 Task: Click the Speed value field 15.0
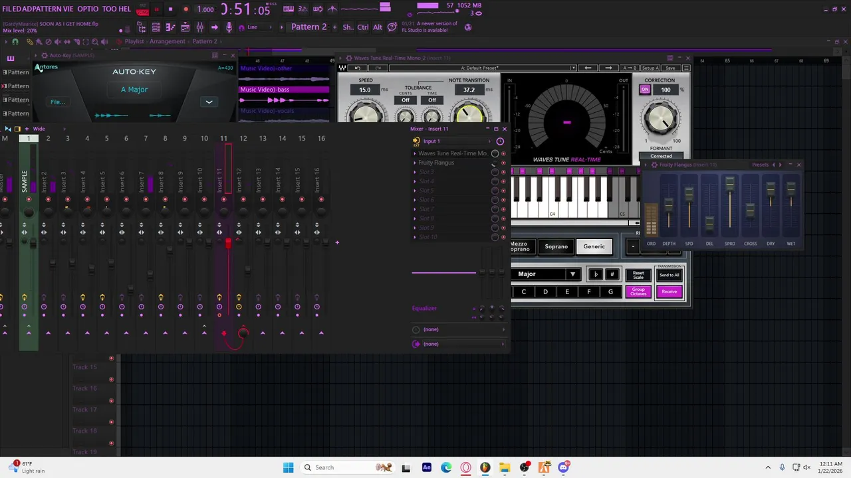click(x=365, y=90)
